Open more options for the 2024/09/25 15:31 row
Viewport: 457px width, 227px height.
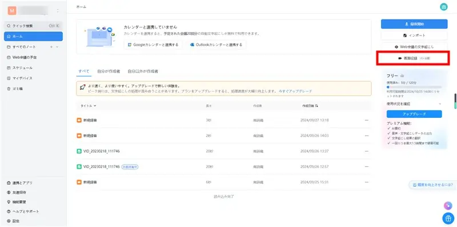point(367,182)
